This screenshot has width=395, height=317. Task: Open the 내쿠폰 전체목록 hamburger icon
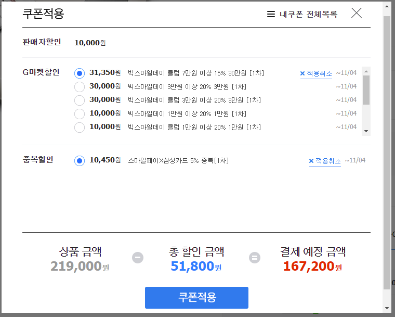pos(271,14)
